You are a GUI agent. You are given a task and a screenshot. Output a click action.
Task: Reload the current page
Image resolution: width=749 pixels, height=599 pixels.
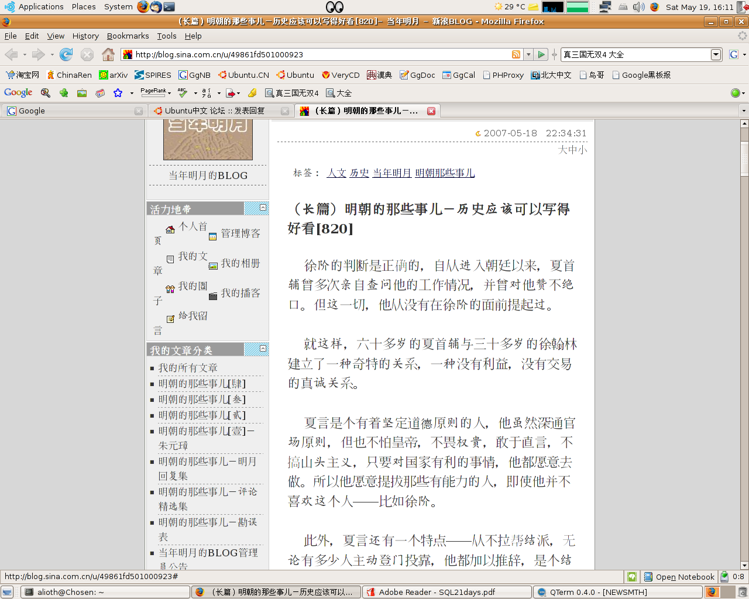tap(66, 54)
